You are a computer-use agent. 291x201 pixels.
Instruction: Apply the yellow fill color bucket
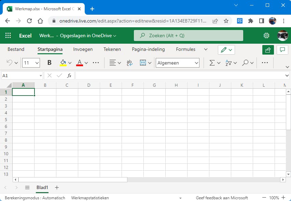63,62
